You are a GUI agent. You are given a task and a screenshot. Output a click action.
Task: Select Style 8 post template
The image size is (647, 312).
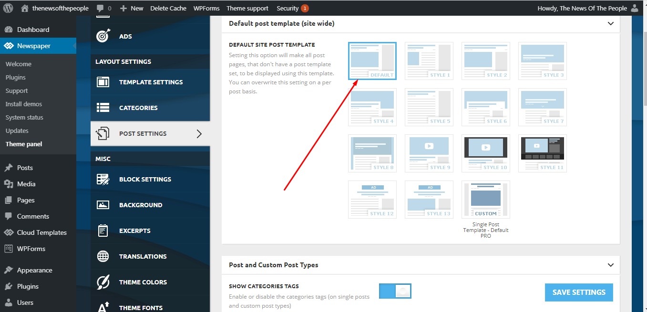372,153
